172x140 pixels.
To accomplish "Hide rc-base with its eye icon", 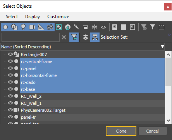I will point(10,89).
